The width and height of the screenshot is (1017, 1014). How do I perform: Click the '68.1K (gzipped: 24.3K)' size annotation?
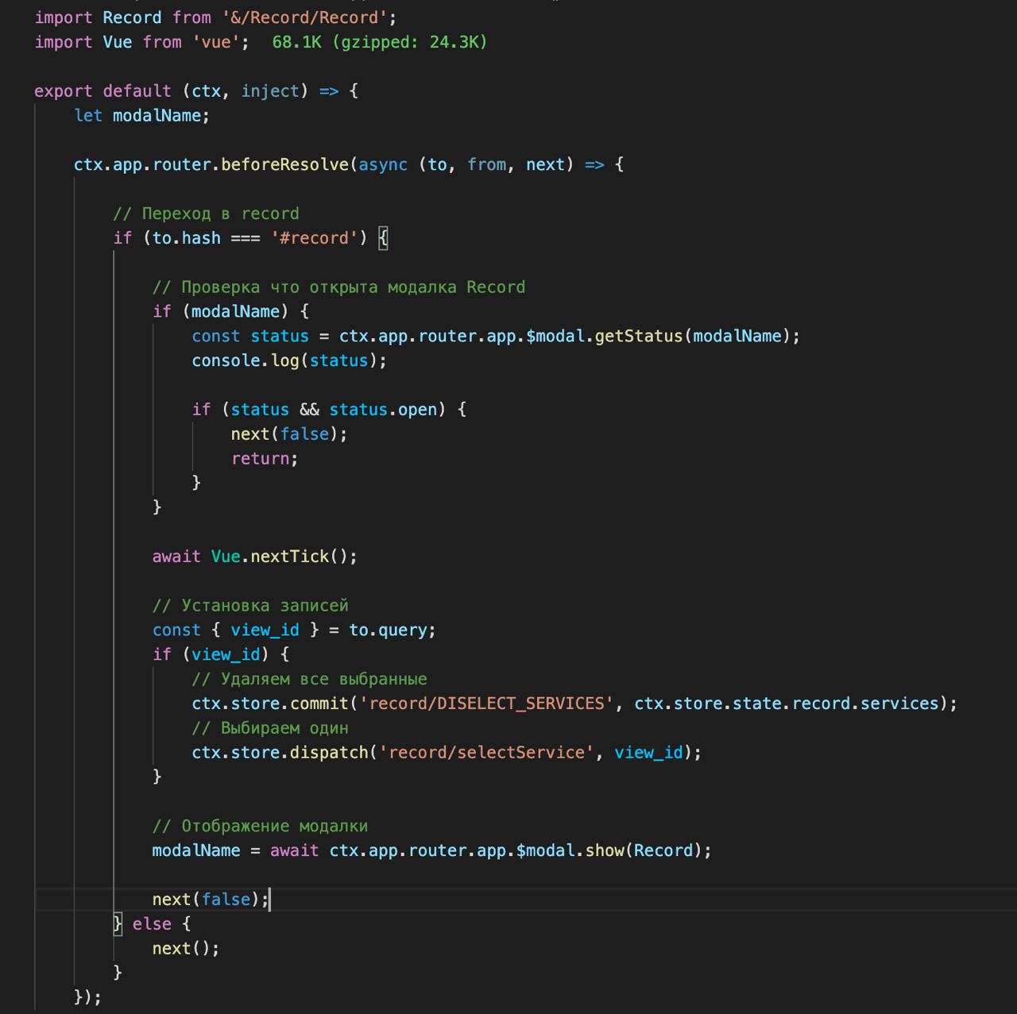point(380,42)
